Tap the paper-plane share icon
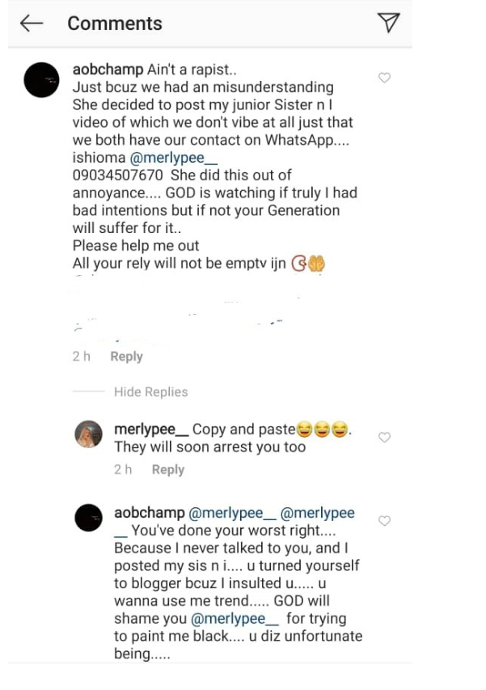This screenshot has height=690, width=486. point(389,23)
